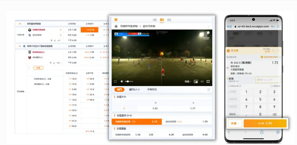Viewport: 297px width, 145px height.
Task: Switch to the LIVE stream view icon
Action: point(162,20)
